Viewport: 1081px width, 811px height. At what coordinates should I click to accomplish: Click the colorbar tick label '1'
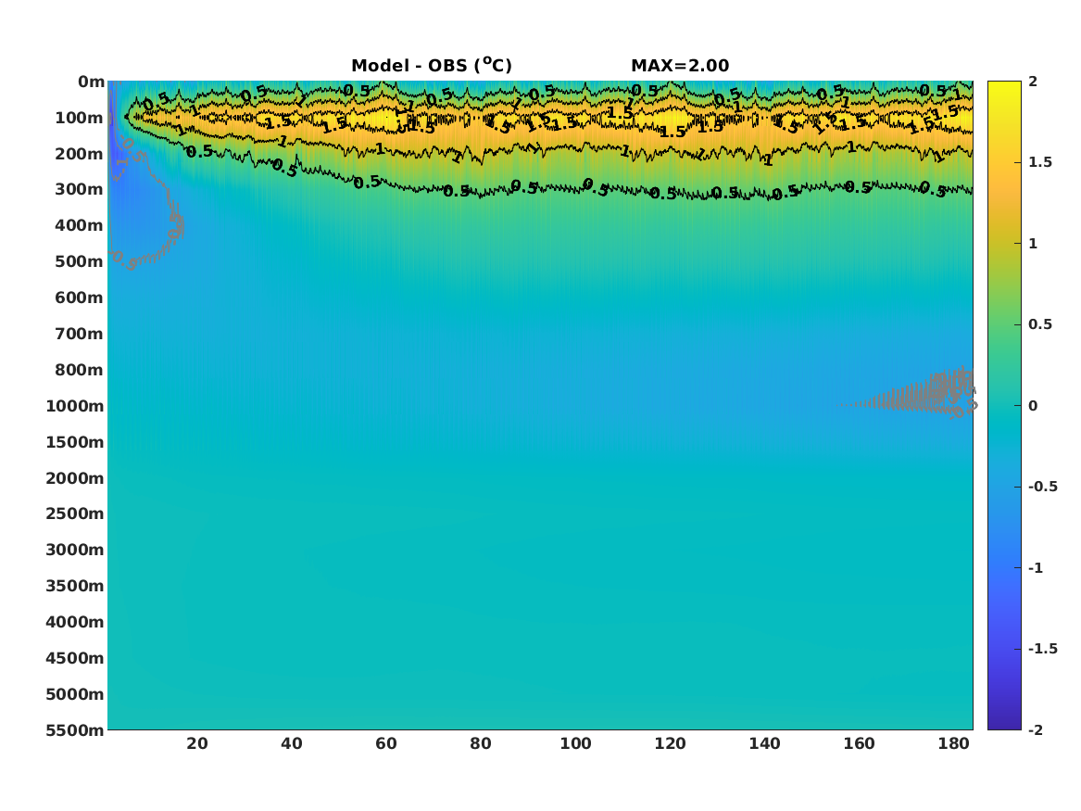click(1033, 244)
